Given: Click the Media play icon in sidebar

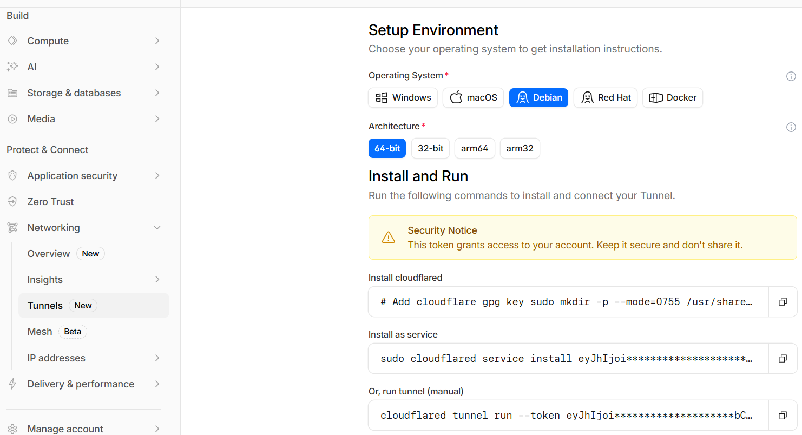Looking at the screenshot, I should point(12,119).
